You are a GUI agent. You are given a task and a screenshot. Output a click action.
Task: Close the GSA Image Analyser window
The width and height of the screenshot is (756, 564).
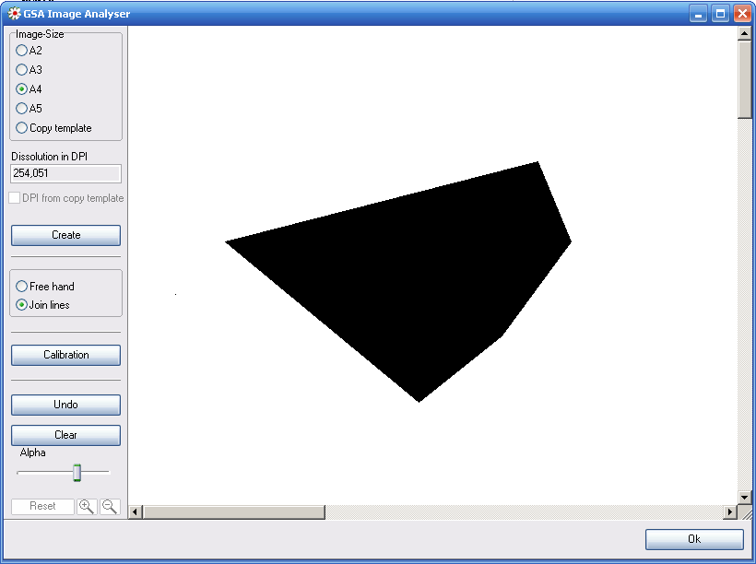pos(742,14)
